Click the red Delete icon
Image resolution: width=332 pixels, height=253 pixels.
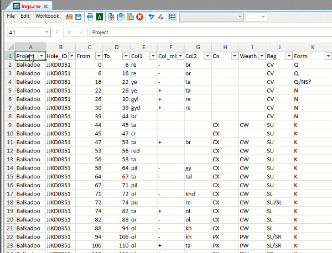139,17
